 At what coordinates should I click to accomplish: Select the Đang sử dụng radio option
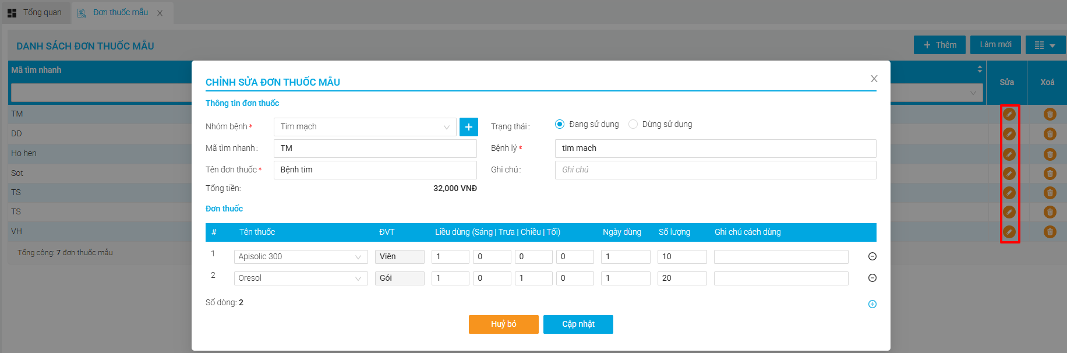(560, 124)
